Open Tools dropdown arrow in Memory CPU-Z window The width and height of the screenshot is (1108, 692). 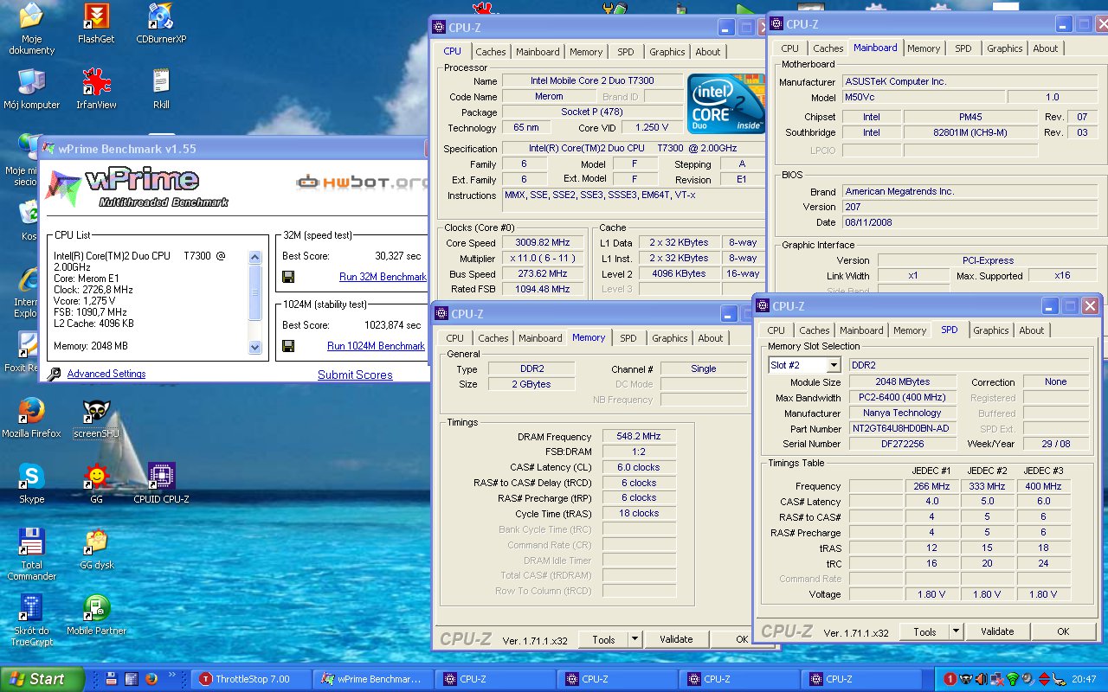[635, 639]
